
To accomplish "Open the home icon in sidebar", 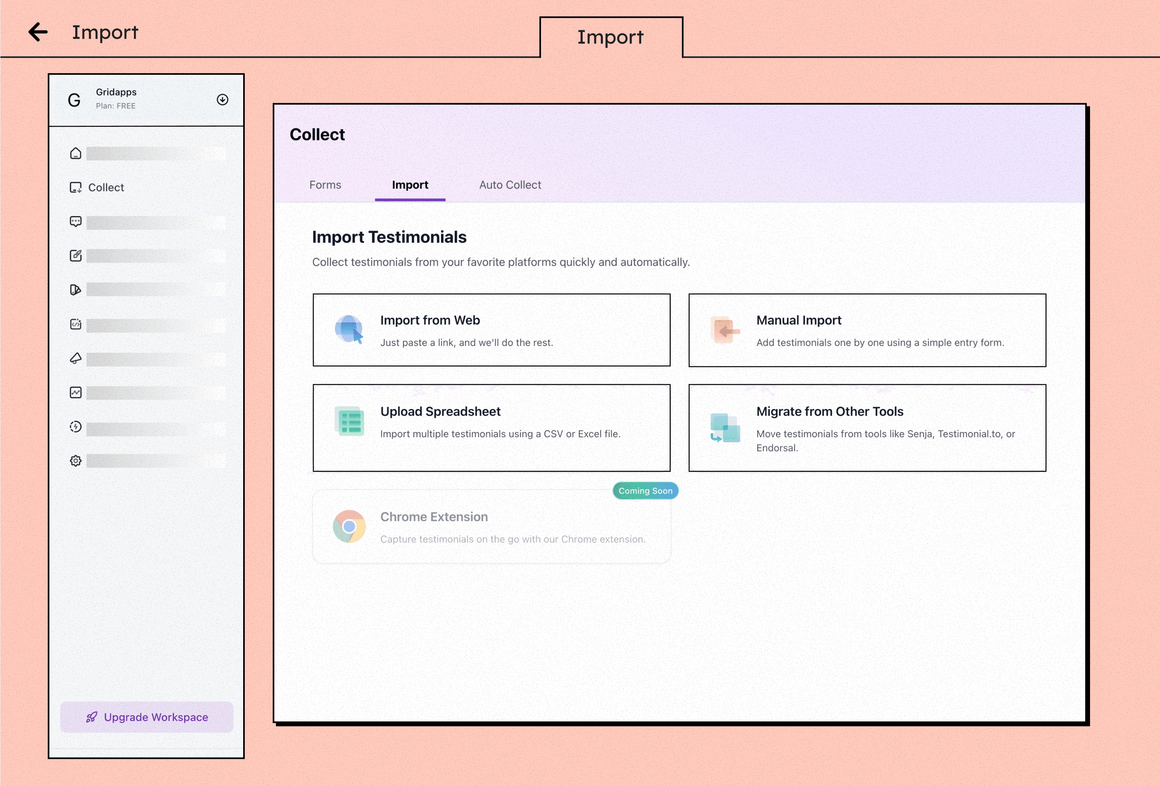I will tap(75, 153).
